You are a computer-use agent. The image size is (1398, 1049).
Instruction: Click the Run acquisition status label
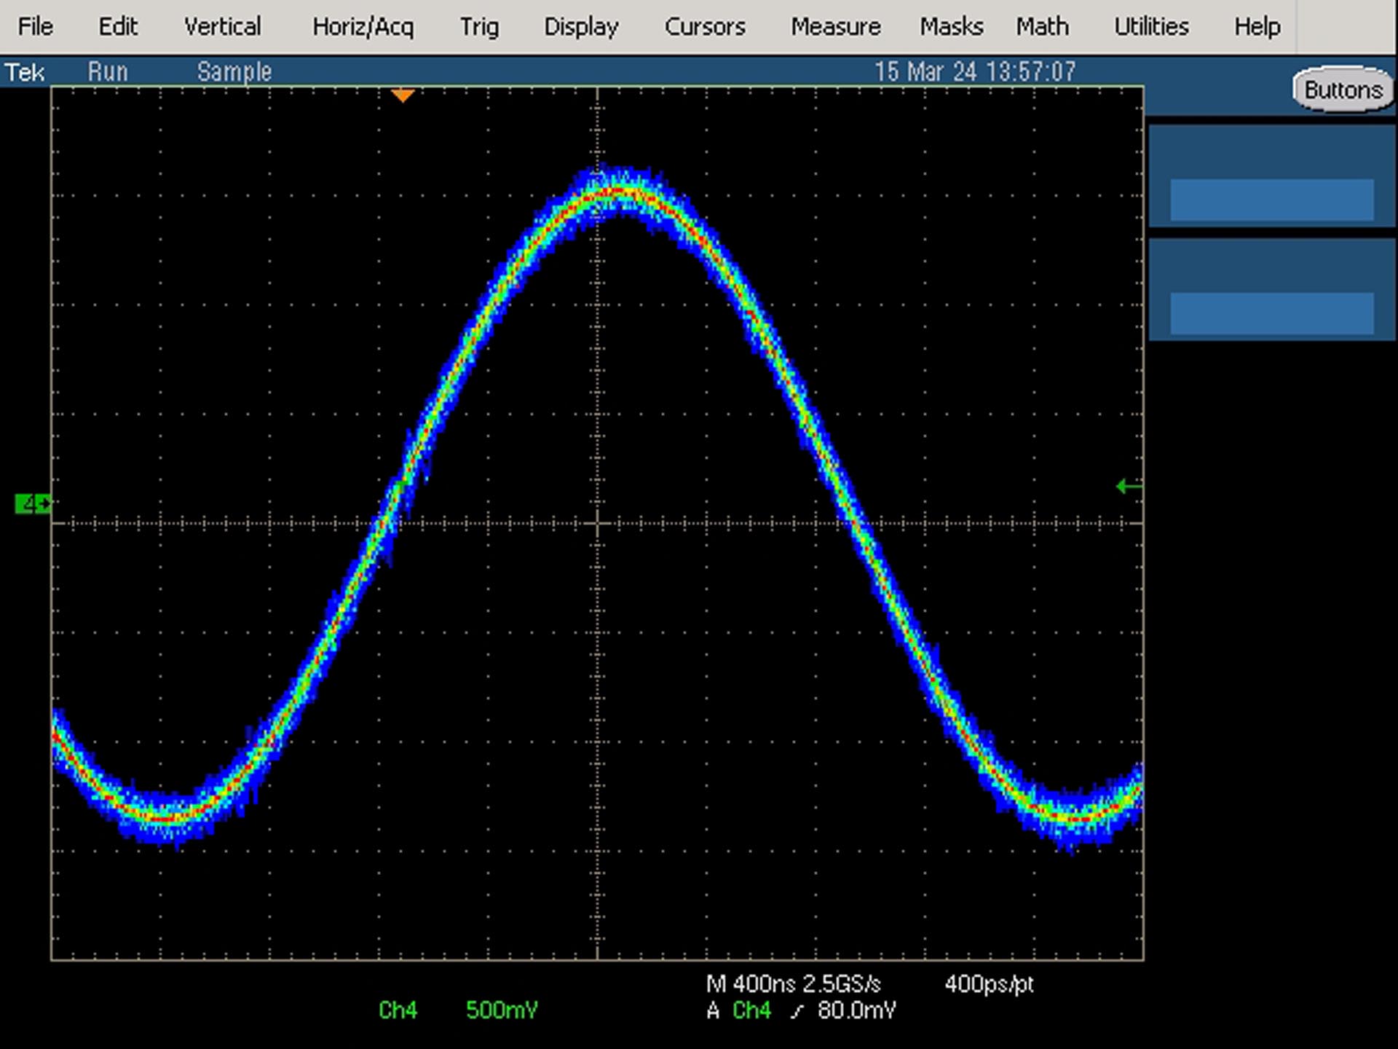[108, 72]
